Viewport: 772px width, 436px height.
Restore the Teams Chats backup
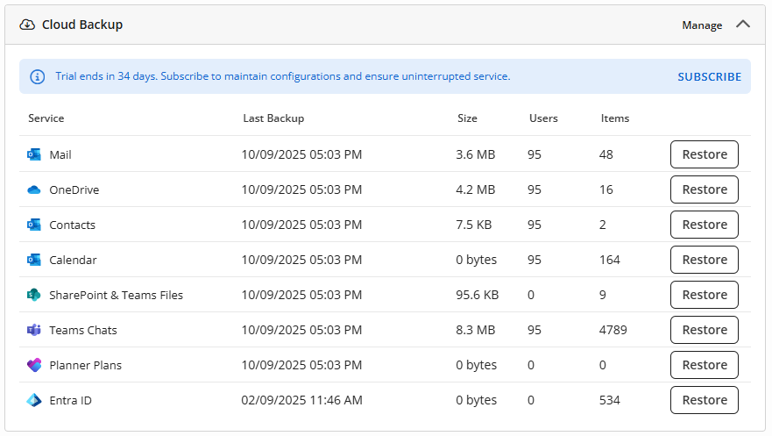(x=705, y=330)
